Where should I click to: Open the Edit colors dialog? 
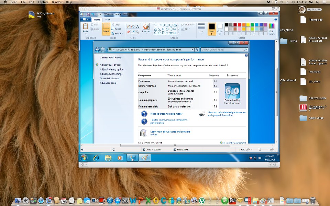(x=271, y=29)
